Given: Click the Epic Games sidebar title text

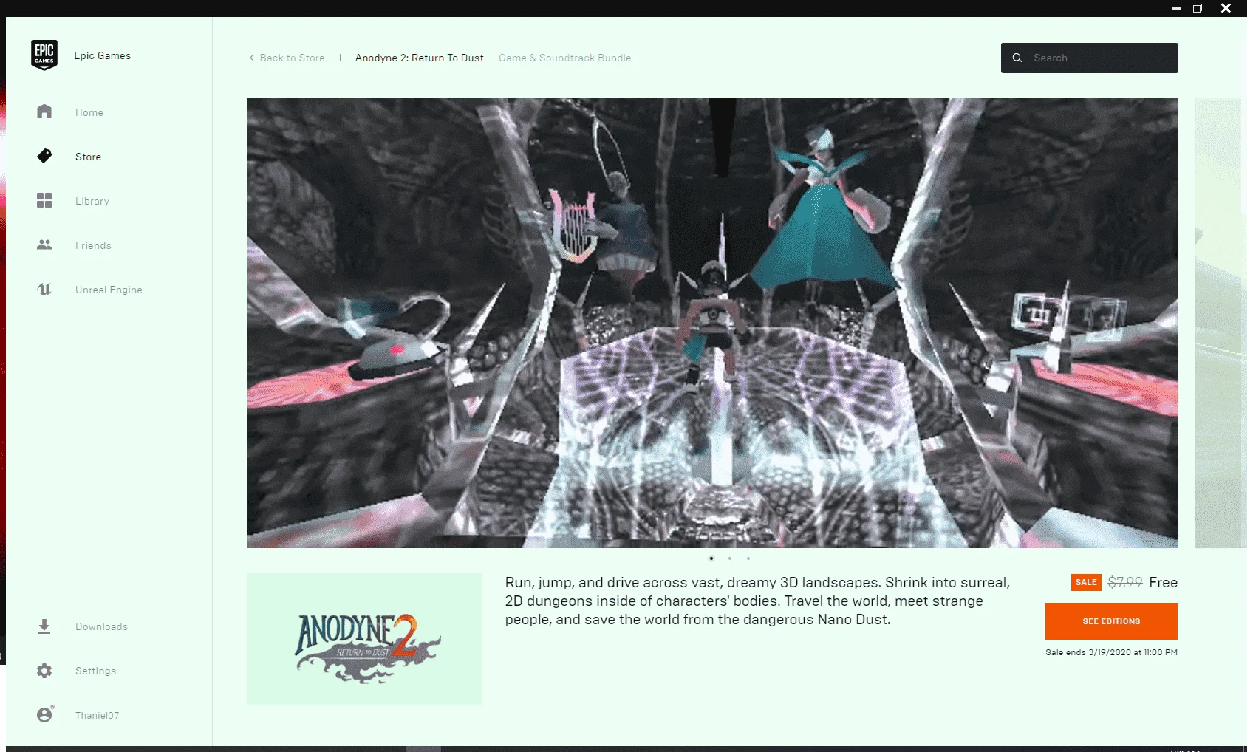Looking at the screenshot, I should tap(103, 55).
